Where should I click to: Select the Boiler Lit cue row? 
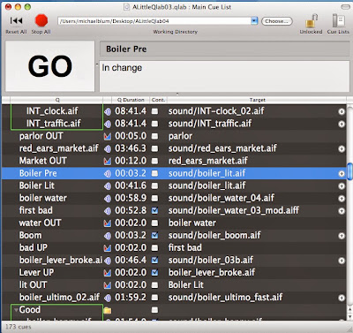point(174,185)
